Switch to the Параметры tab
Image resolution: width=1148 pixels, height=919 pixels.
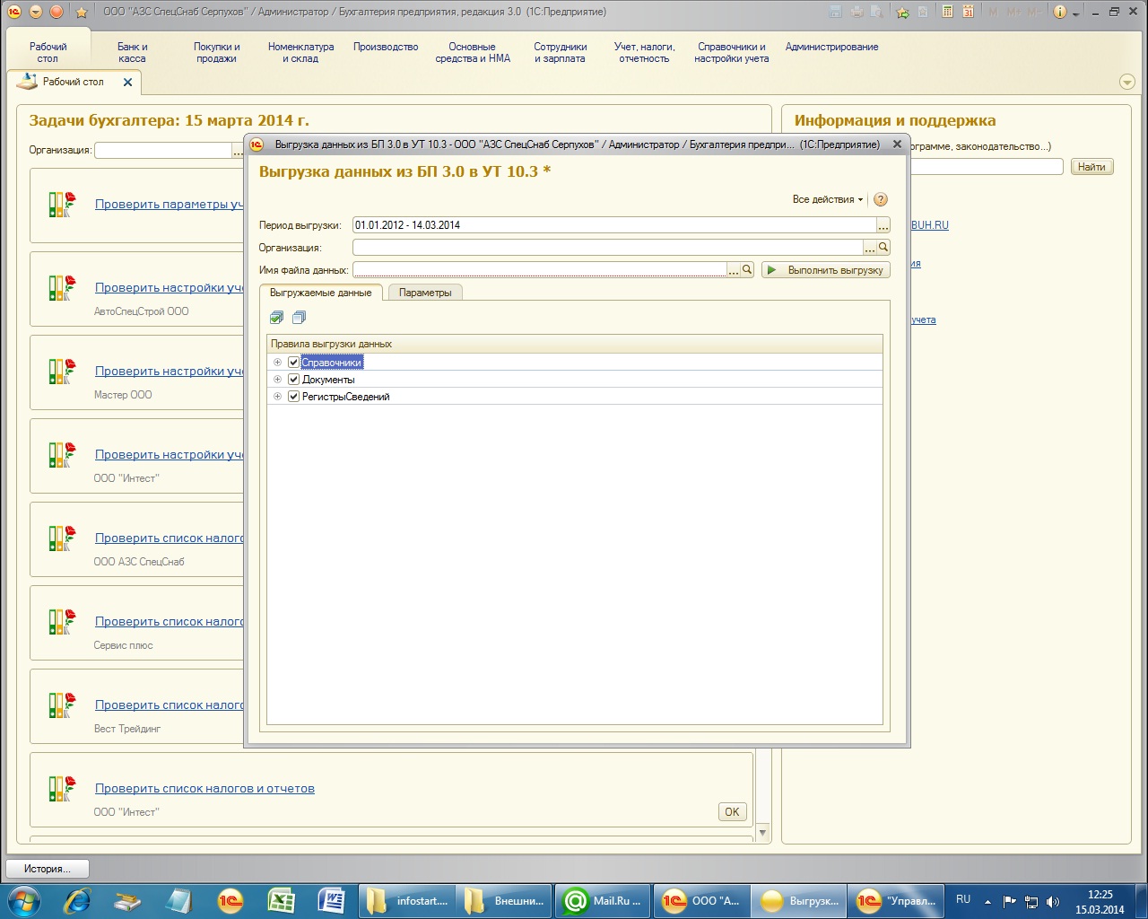click(425, 293)
